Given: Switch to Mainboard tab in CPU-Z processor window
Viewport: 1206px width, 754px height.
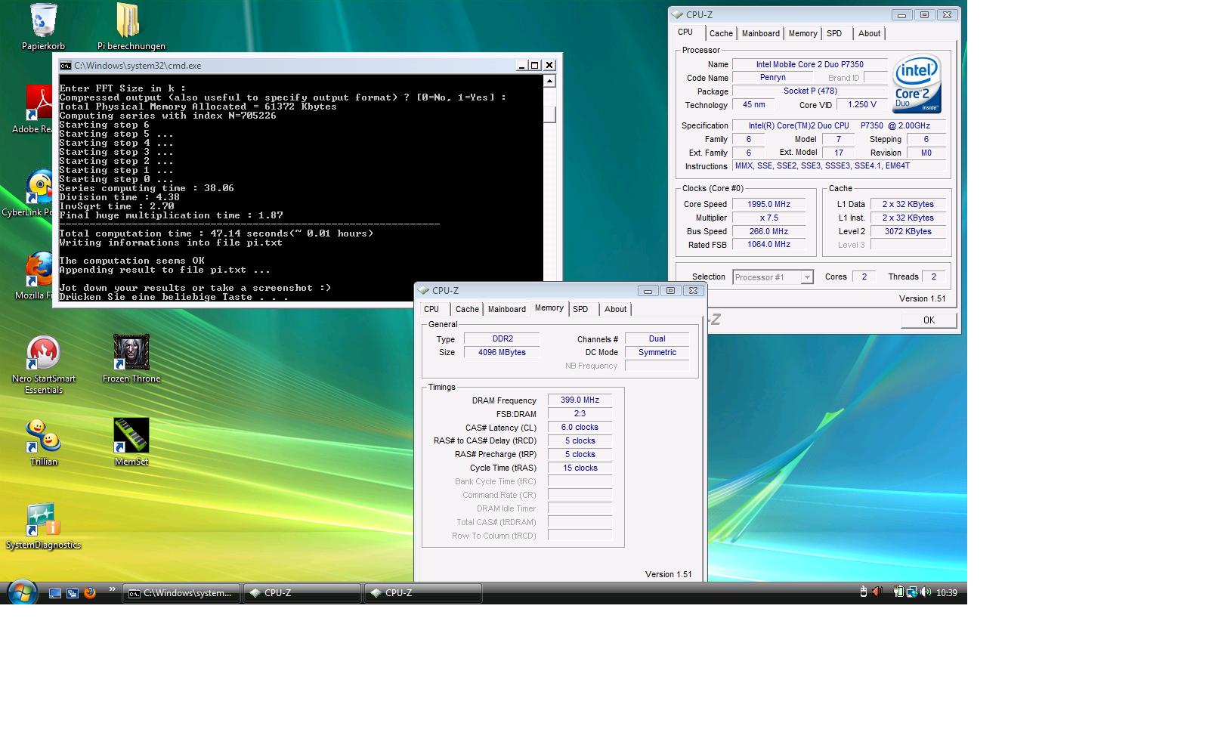Looking at the screenshot, I should point(760,33).
